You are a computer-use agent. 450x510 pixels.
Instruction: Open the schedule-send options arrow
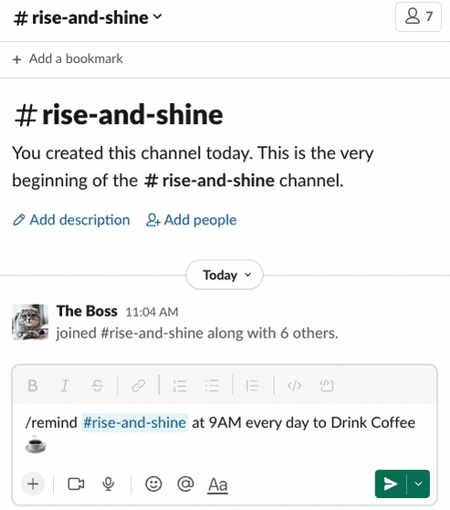(x=418, y=484)
